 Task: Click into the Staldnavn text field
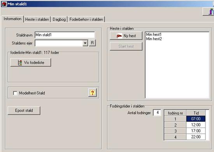(x=65, y=35)
